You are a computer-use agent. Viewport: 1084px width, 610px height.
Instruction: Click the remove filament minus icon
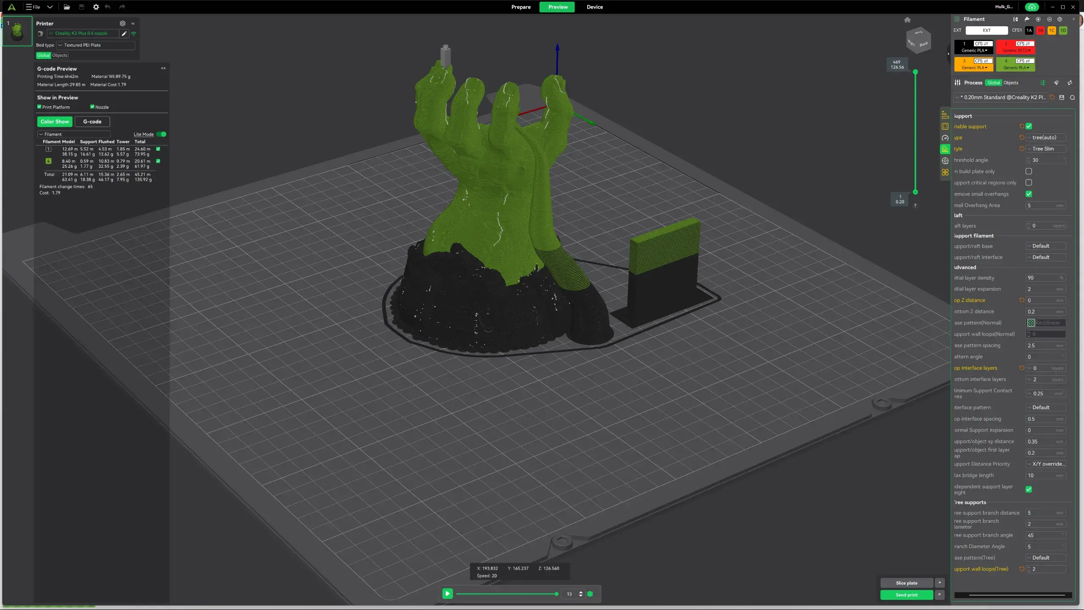tap(1049, 19)
